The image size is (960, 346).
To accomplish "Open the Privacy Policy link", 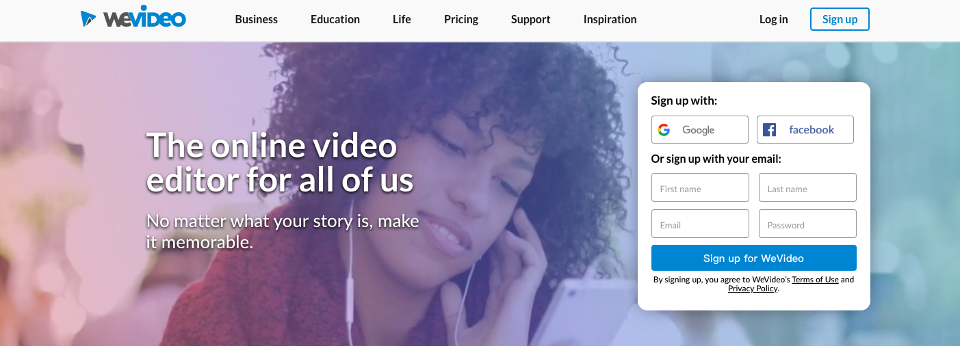I will click(x=753, y=289).
